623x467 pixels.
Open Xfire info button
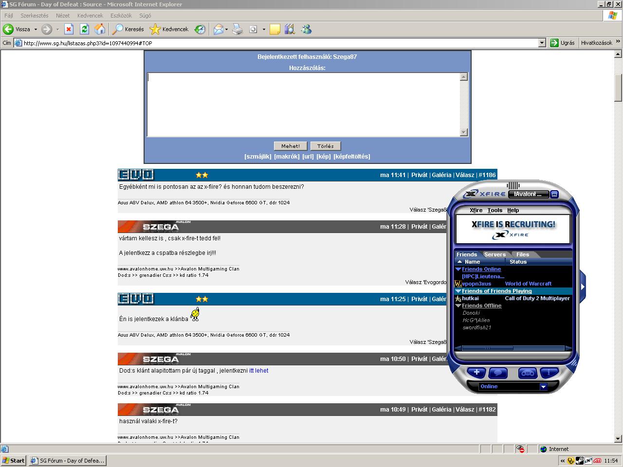coord(549,373)
